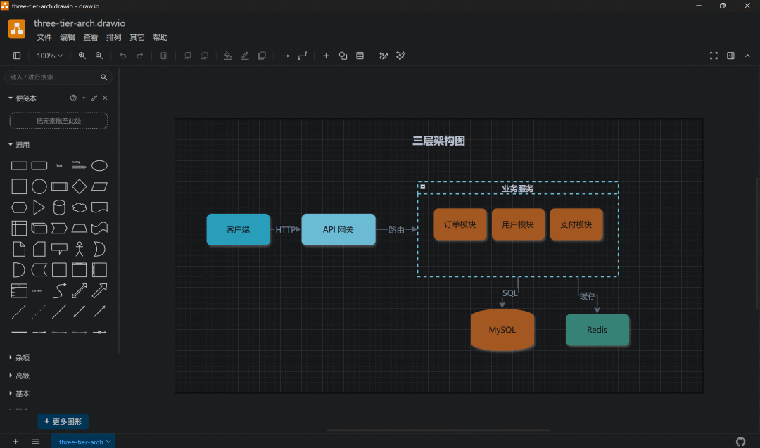
Task: Pick the cylinder shape from 通用 palette
Action: [x=59, y=207]
